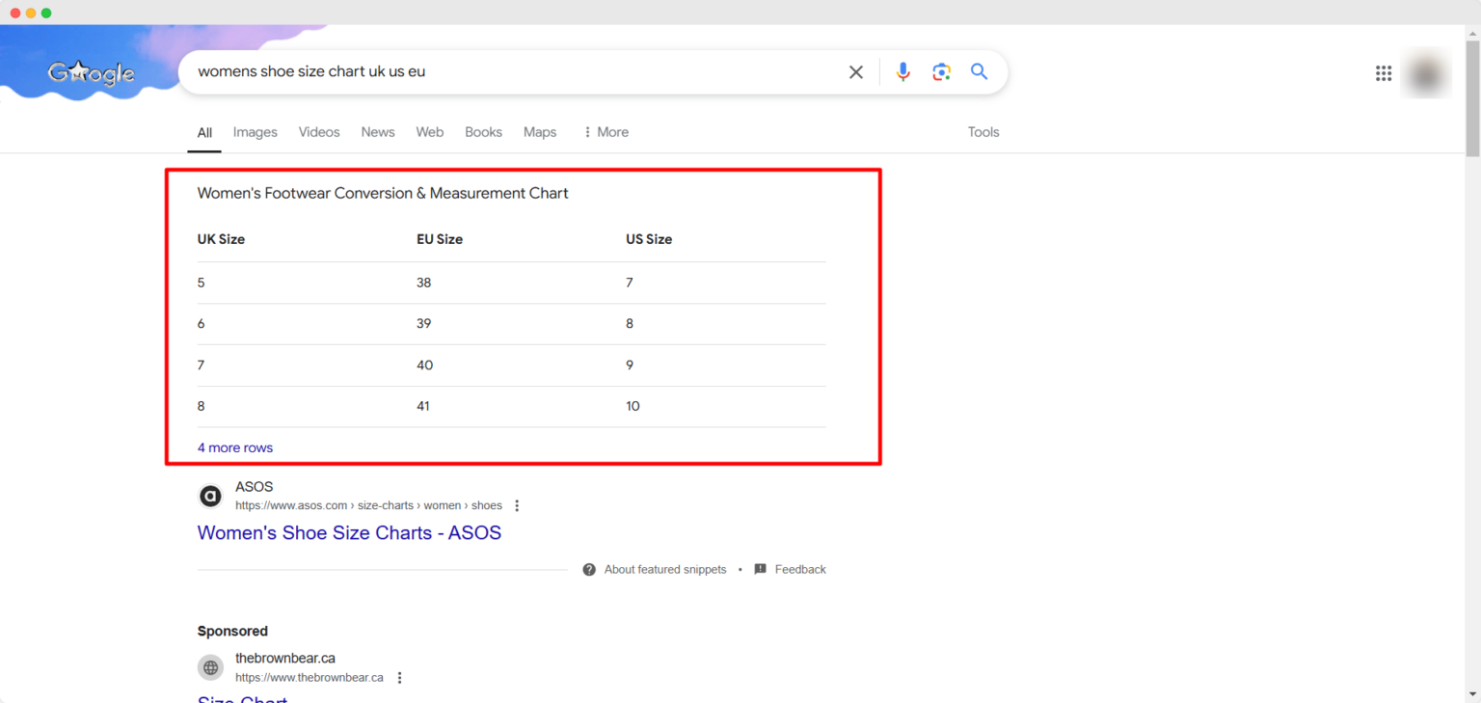Viewport: 1481px width, 703px height.
Task: Switch to the Images tab
Action: 255,132
